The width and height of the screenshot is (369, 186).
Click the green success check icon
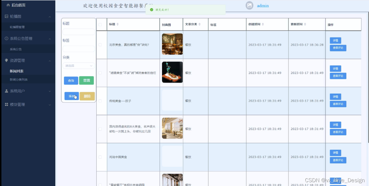[151, 10]
